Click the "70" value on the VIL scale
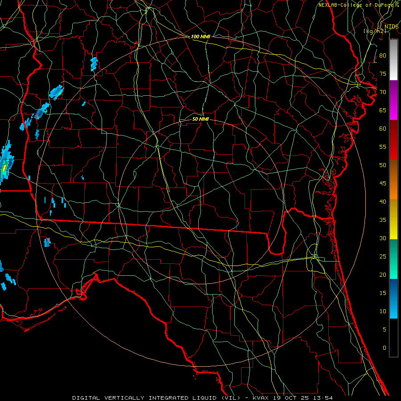Image resolution: width=401 pixels, height=401 pixels. 383,92
